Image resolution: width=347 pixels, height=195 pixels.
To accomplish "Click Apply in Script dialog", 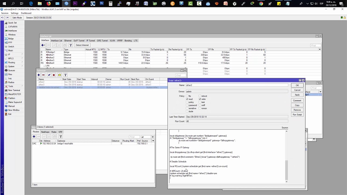I will pyautogui.click(x=297, y=95).
